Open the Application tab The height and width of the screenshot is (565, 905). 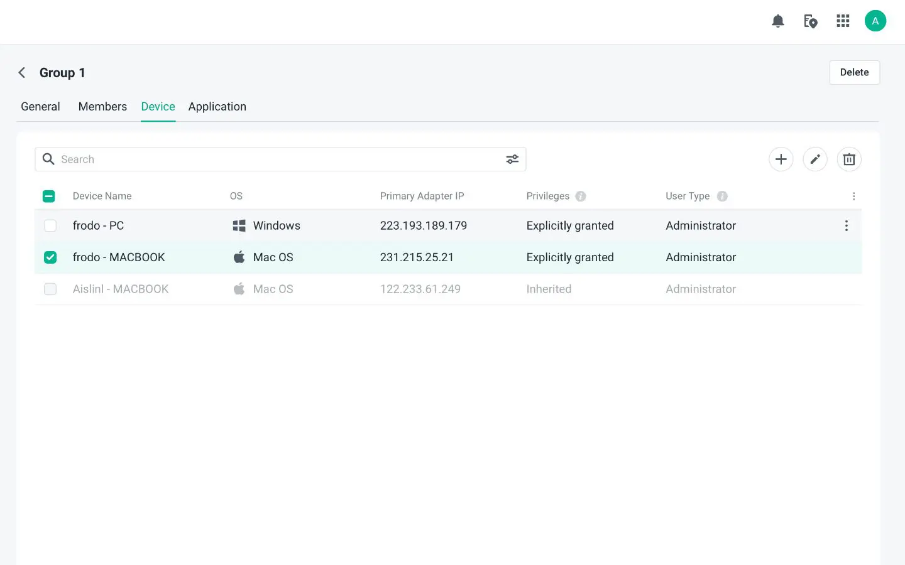click(x=217, y=106)
